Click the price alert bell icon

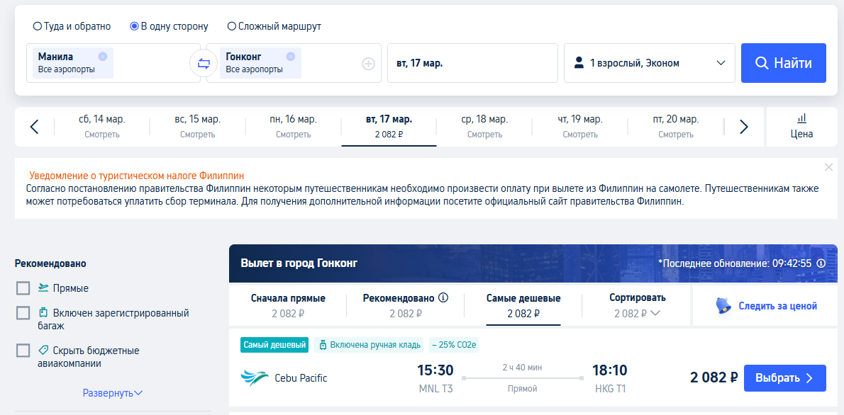click(723, 306)
